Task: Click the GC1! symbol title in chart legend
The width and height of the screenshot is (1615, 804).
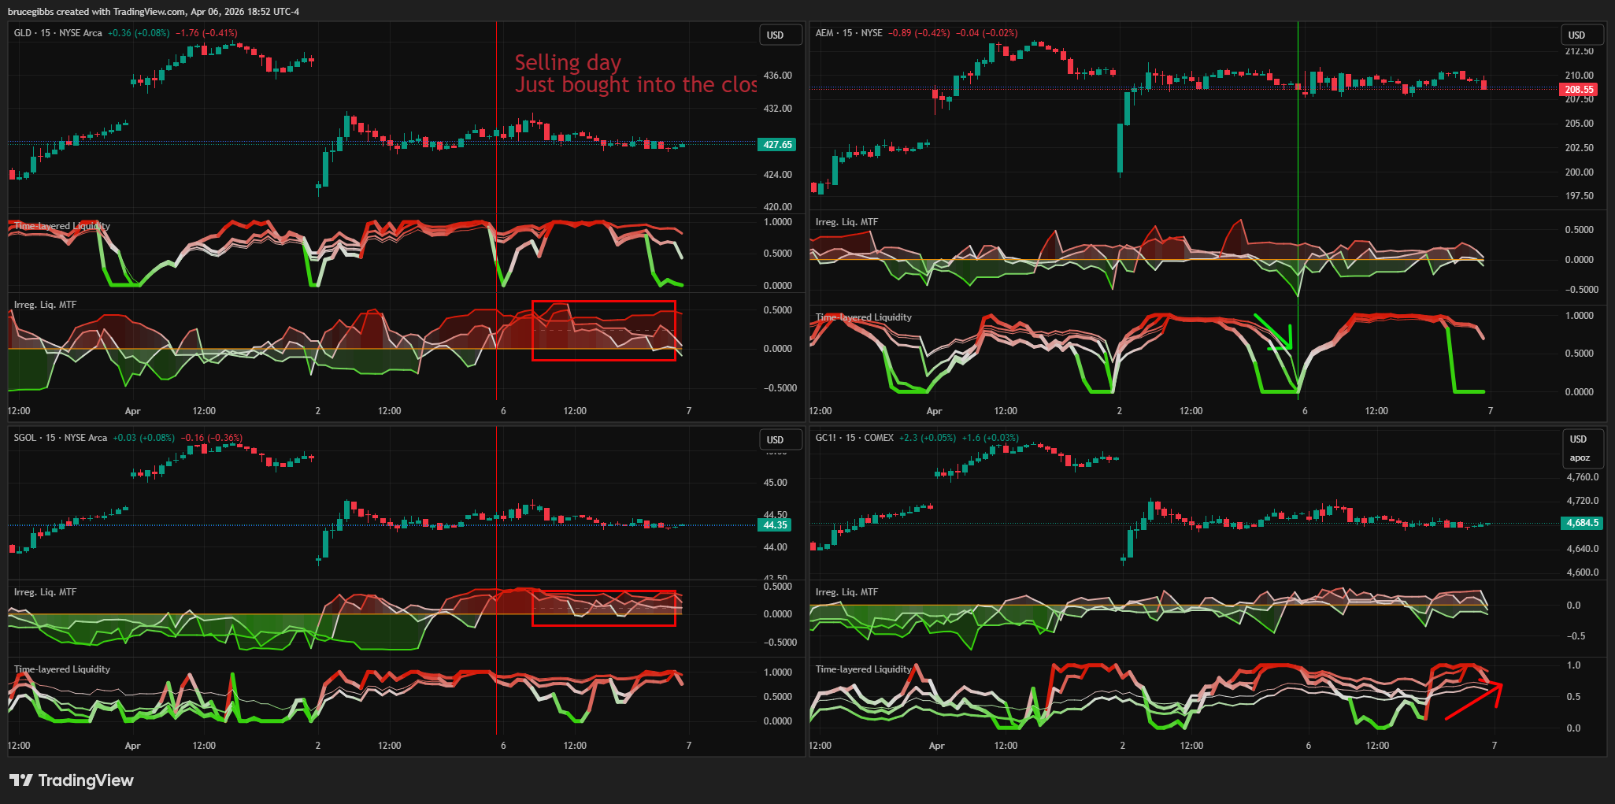Action: [826, 438]
